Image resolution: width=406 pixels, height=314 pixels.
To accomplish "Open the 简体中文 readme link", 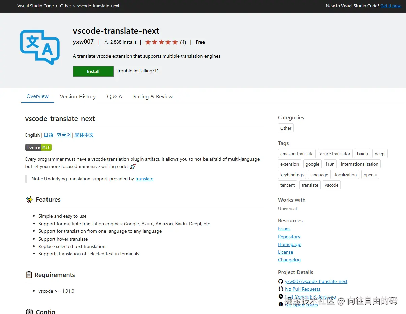I will coord(84,135).
